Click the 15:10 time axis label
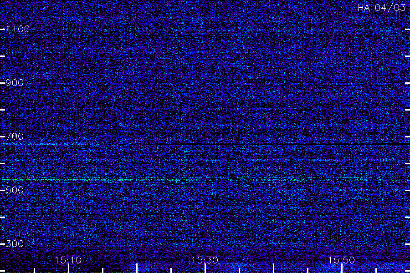This screenshot has height=273, width=410. tap(68, 260)
